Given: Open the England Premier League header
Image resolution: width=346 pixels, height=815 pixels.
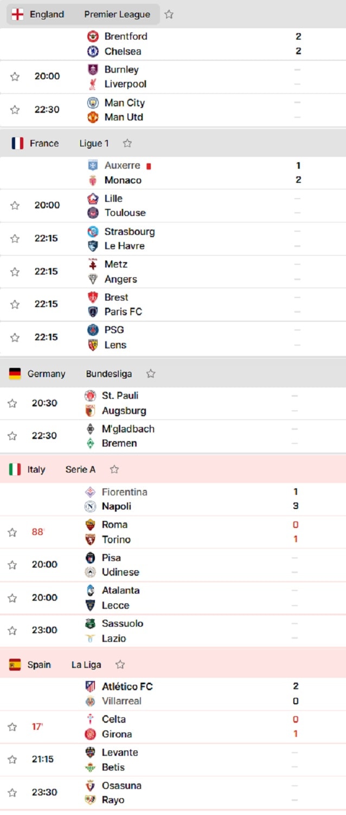Looking at the screenshot, I should coord(83,15).
